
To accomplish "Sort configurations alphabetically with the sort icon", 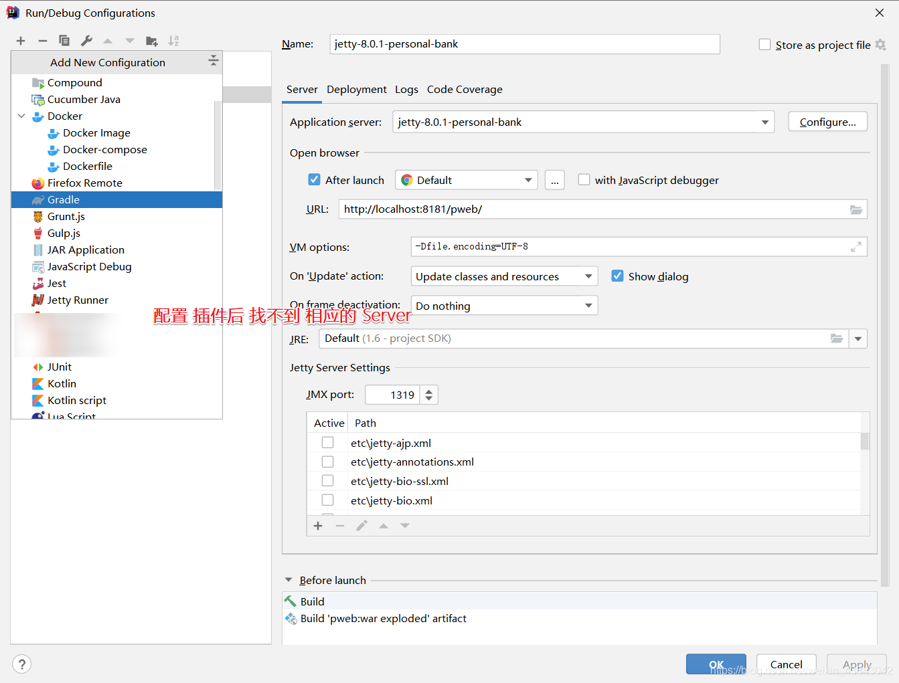I will tap(173, 41).
